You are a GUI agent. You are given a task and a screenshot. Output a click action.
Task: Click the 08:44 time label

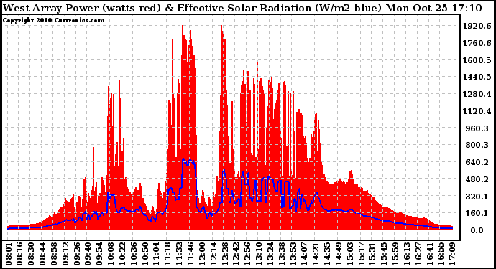(42, 254)
